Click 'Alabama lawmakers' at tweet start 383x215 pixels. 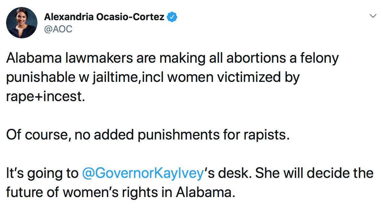pos(69,58)
